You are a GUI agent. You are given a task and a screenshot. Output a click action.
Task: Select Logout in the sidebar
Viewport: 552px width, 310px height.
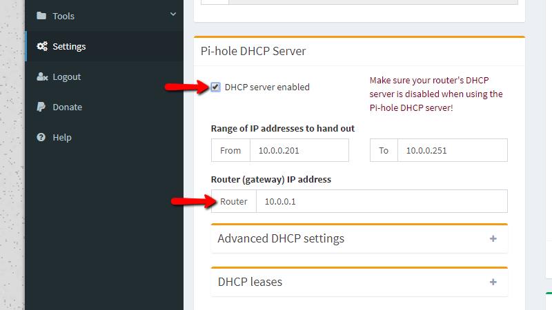pyautogui.click(x=104, y=76)
